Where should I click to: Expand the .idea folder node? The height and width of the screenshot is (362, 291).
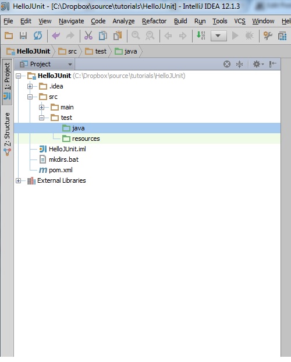(30, 86)
